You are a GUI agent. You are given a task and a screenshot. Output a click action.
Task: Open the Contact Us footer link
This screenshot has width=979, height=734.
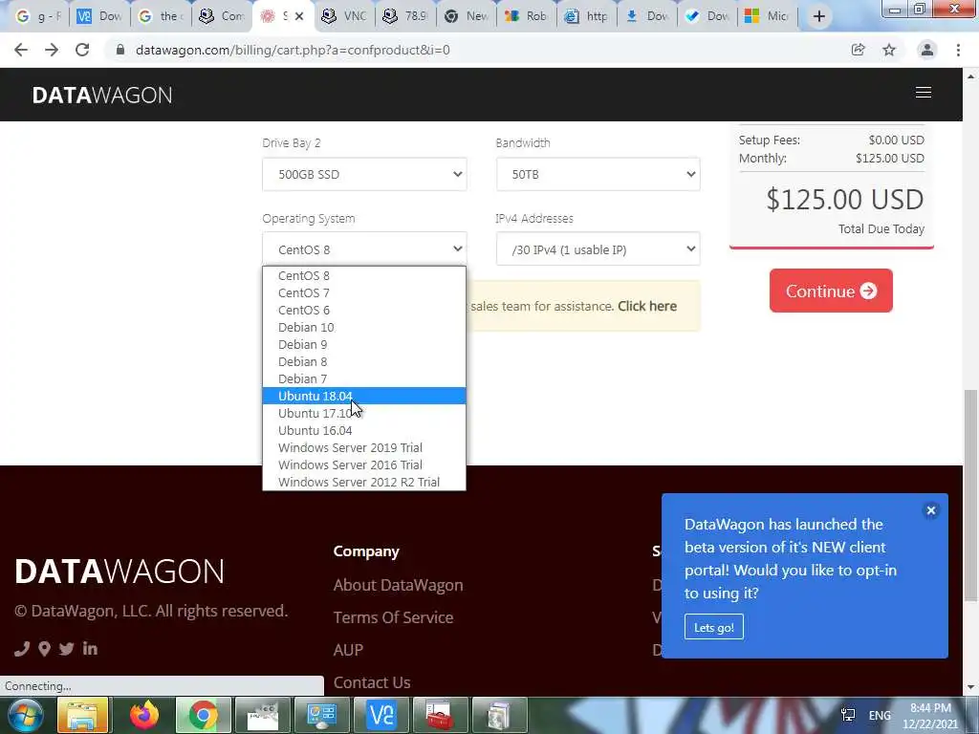pos(372,682)
